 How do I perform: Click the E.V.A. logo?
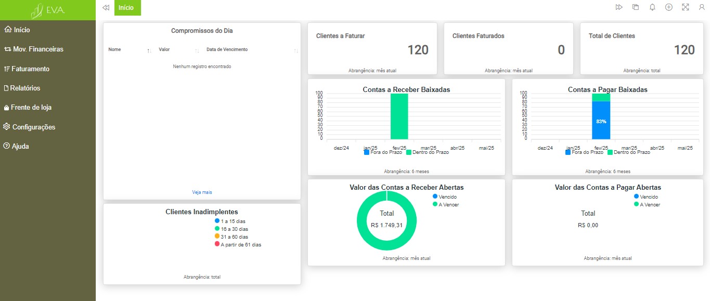[x=48, y=10]
